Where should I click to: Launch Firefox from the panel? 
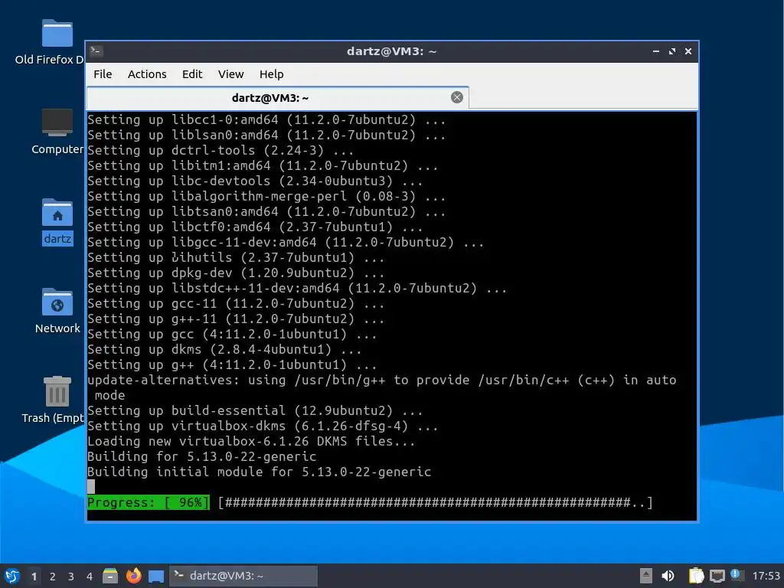click(133, 576)
